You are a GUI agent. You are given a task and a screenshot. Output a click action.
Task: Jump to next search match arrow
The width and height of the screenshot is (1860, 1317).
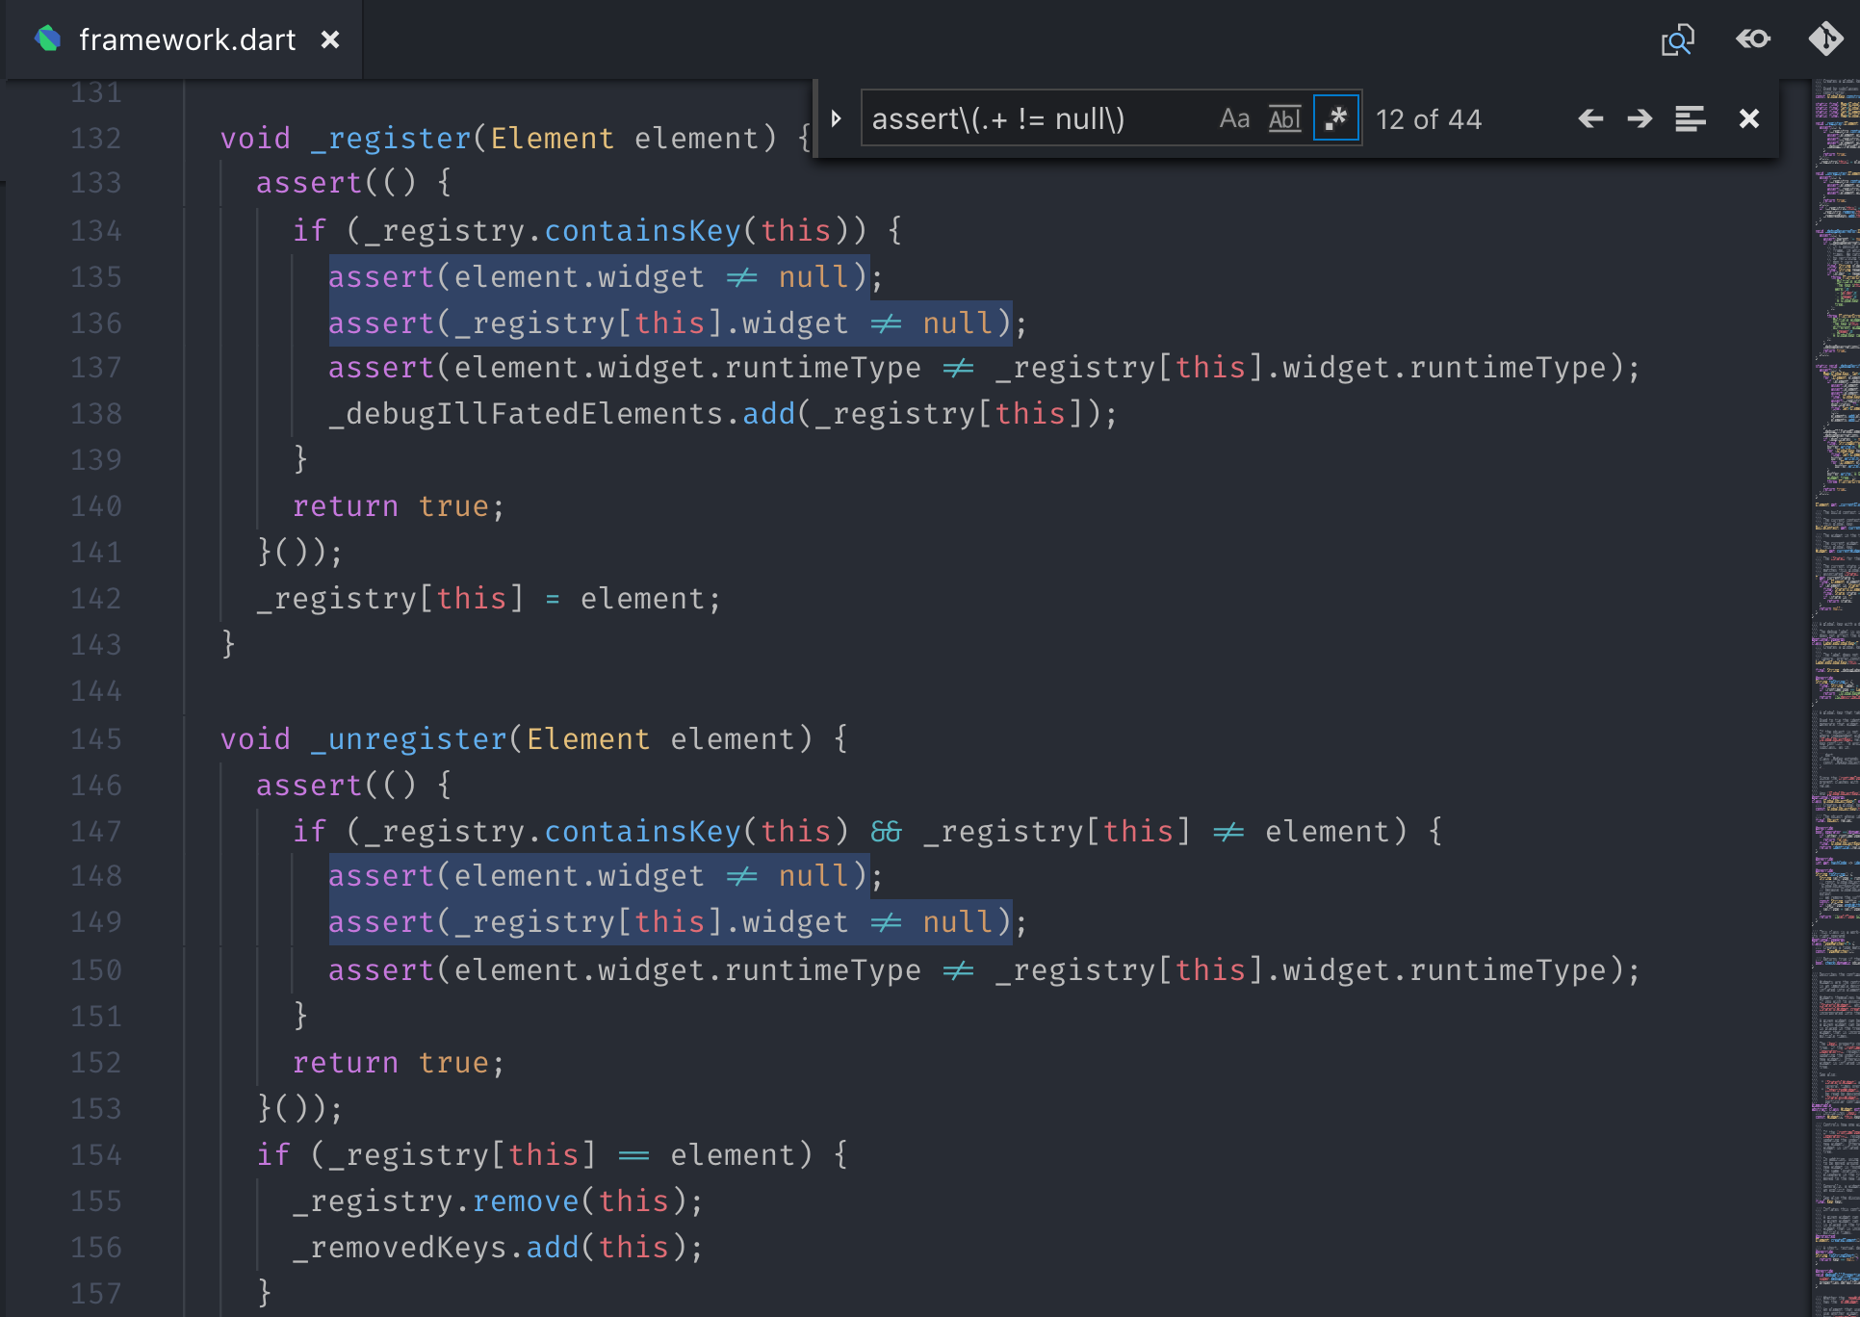(x=1640, y=118)
